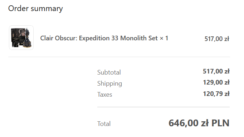This screenshot has height=137, width=244.
Task: Click the Shipping cost 129,00 zł
Action: pos(216,82)
